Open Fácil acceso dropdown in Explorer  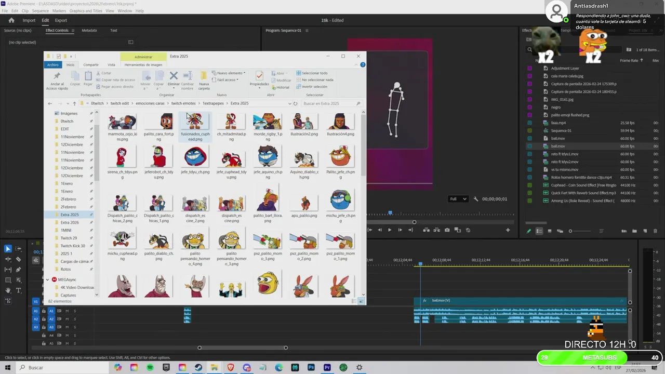click(225, 79)
